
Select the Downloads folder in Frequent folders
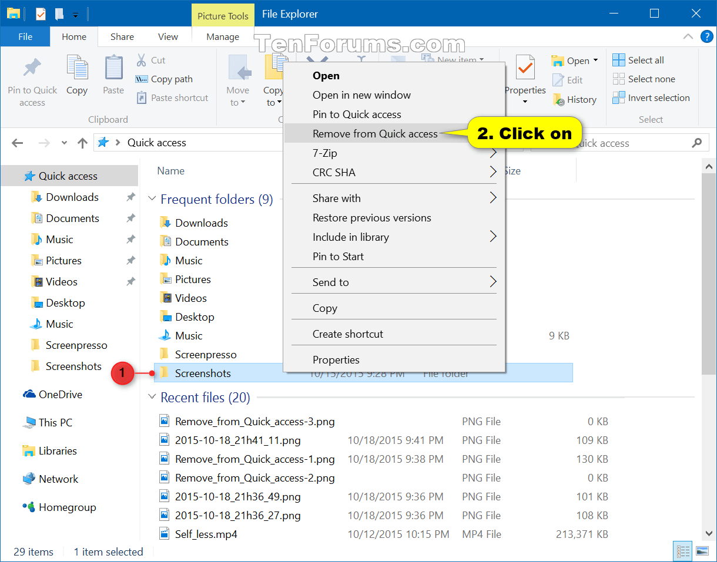[x=201, y=223]
